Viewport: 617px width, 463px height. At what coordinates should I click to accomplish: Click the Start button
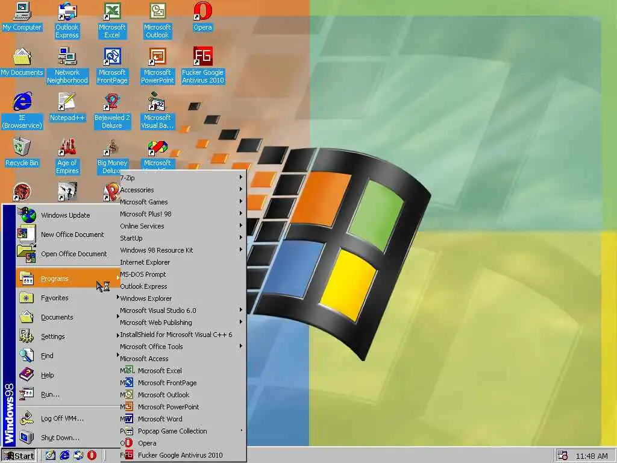click(x=19, y=456)
